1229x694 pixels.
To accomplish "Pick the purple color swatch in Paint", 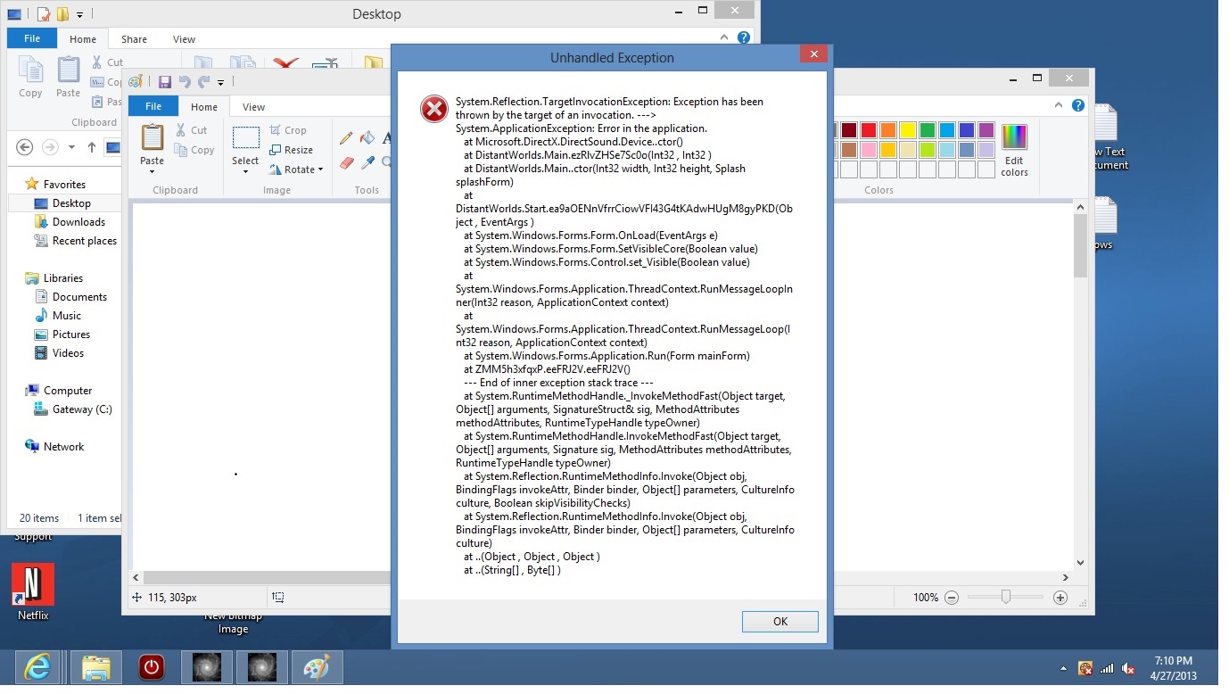I will click(986, 130).
